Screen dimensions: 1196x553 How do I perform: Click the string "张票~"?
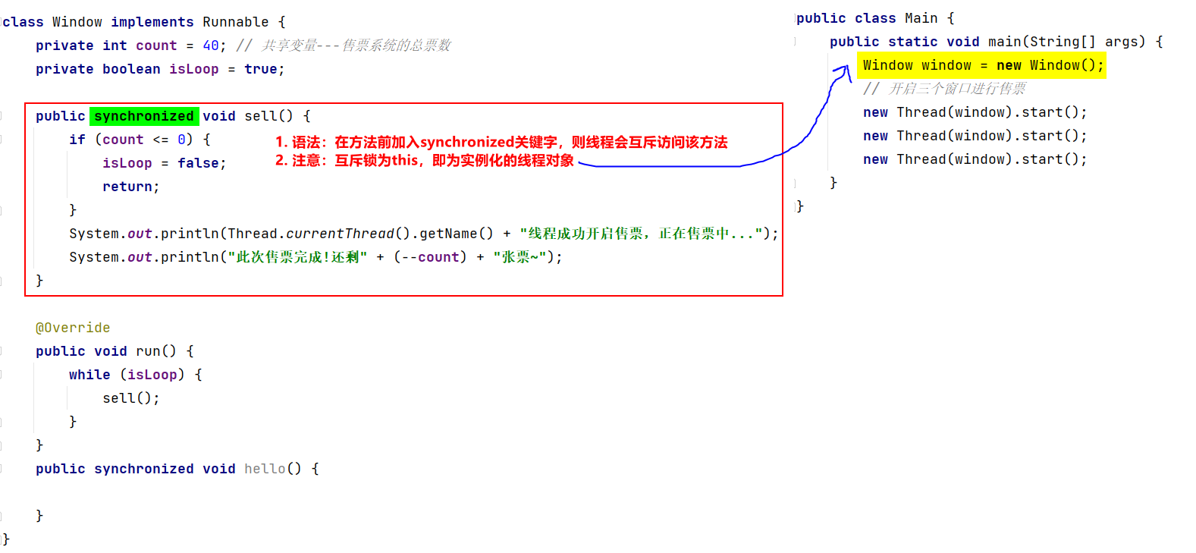520,257
